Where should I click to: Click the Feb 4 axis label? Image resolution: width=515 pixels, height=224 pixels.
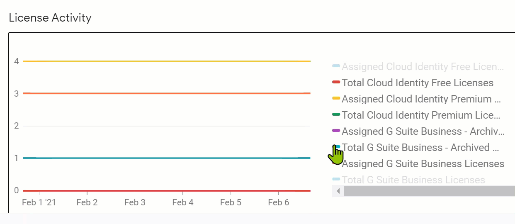183,202
